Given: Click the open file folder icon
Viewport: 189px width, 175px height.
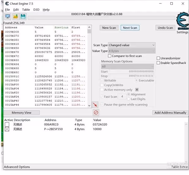Looking at the screenshot, I should tap(15, 16).
